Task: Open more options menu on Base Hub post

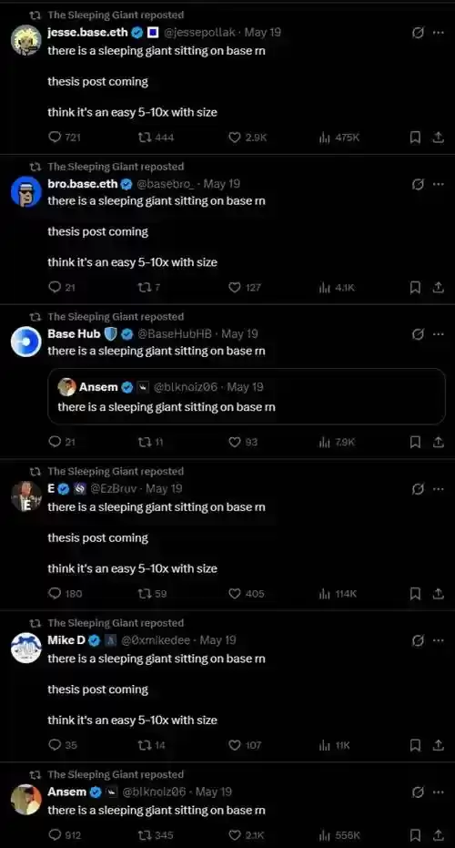Action: [439, 334]
